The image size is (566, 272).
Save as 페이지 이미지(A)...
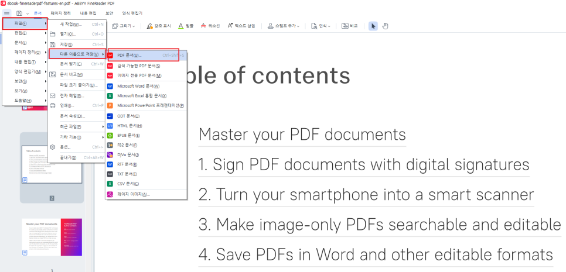click(146, 194)
